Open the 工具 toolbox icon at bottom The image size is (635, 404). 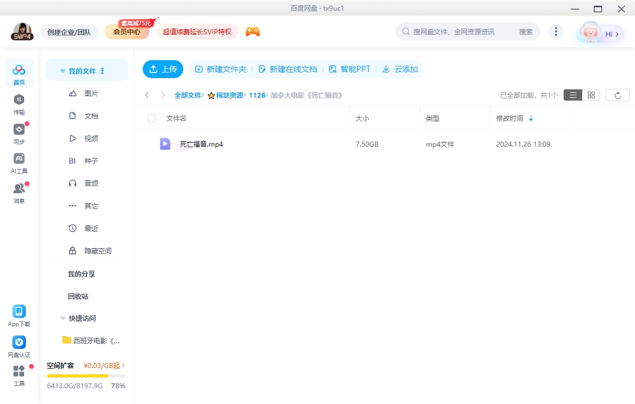(x=19, y=374)
